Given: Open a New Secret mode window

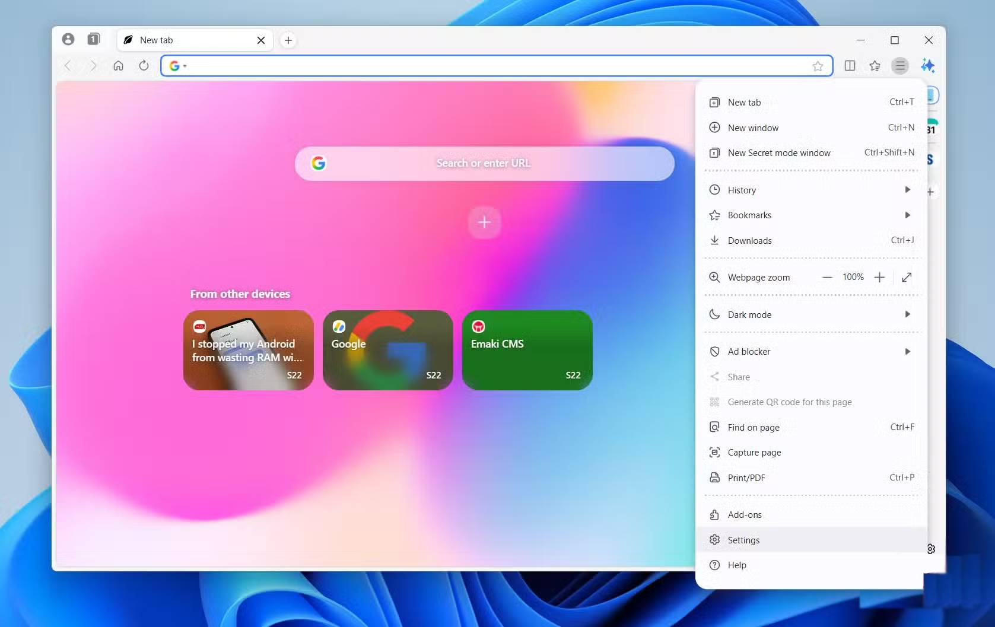Looking at the screenshot, I should [x=811, y=153].
